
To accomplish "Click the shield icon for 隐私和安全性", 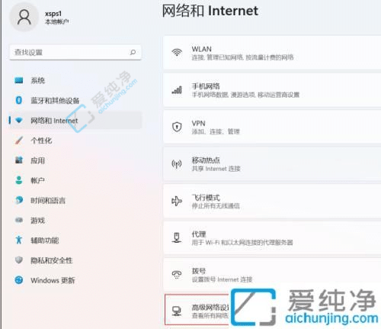I will (19, 260).
